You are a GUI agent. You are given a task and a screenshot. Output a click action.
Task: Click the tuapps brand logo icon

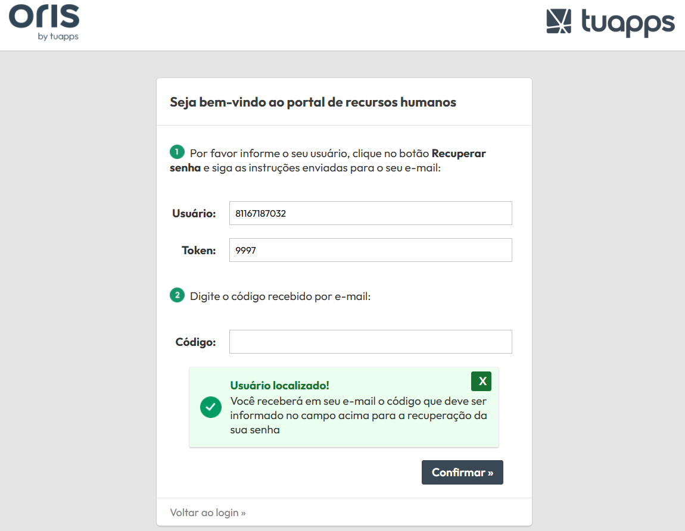[559, 21]
